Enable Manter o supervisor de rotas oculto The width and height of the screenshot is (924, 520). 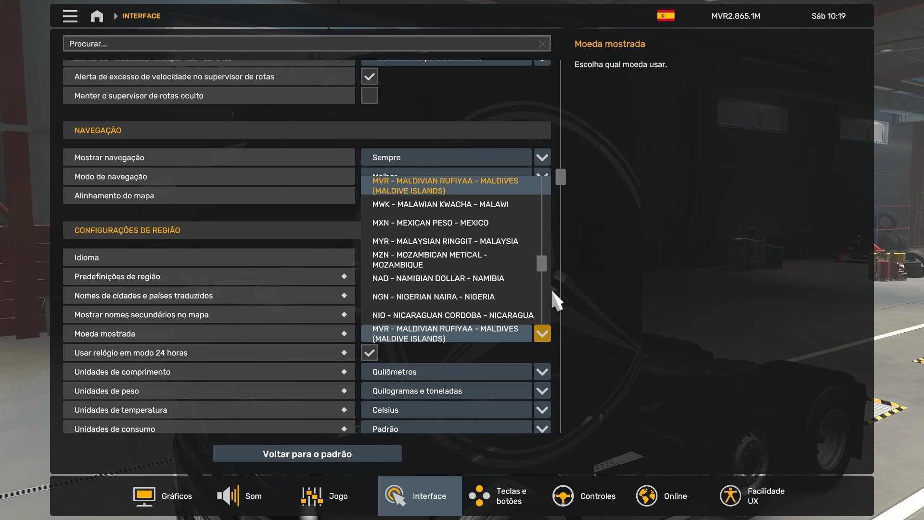pos(369,96)
